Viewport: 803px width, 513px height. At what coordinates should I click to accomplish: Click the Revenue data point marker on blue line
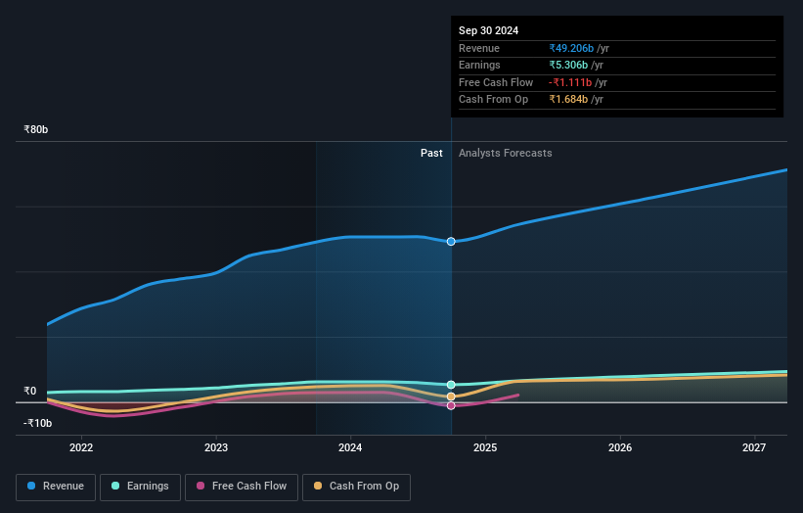pyautogui.click(x=451, y=242)
